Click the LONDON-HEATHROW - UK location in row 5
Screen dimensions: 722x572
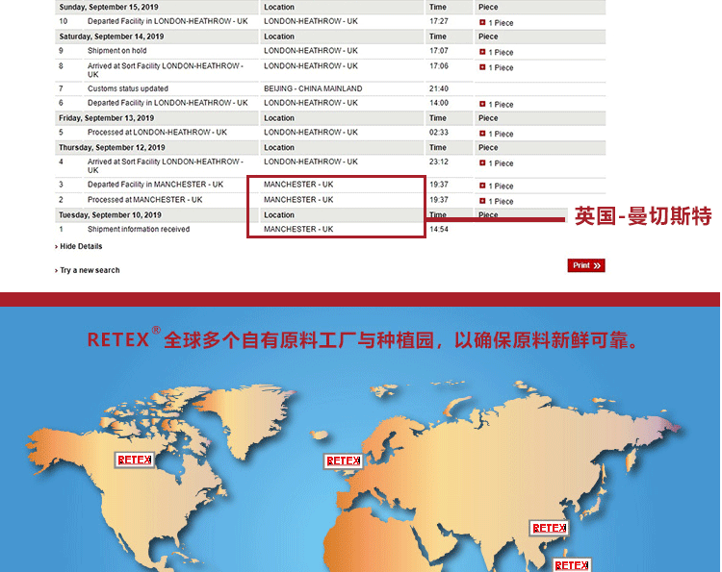pos(311,133)
